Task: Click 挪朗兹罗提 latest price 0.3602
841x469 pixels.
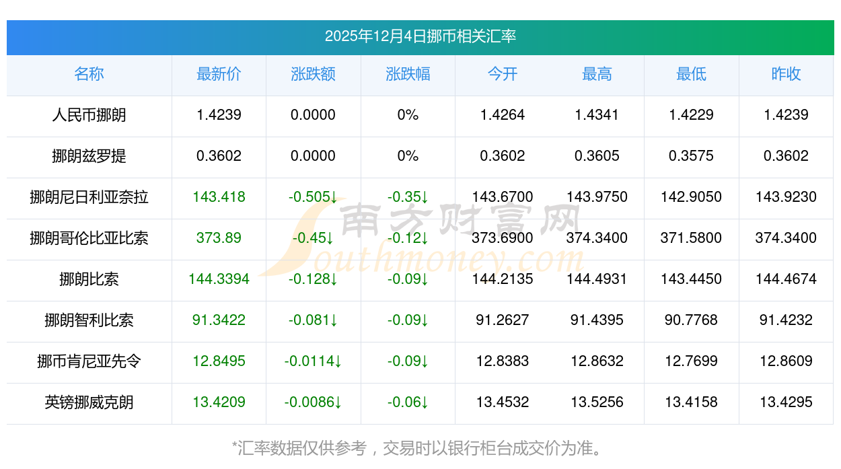Action: [x=219, y=156]
